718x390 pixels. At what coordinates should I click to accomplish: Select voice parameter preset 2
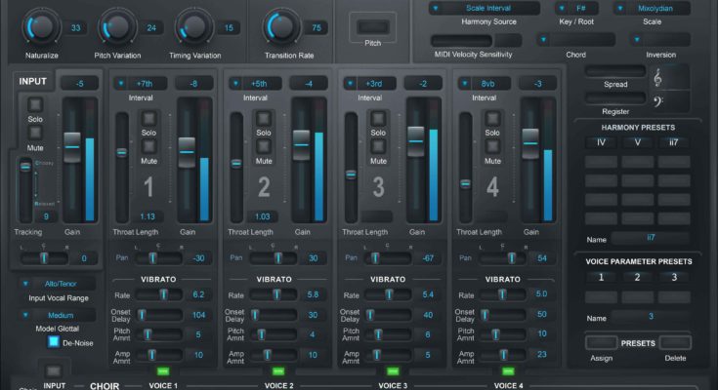point(637,277)
